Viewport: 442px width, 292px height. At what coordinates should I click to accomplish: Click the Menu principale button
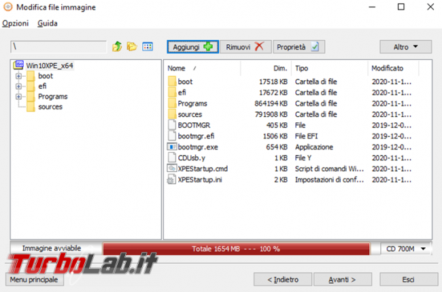pyautogui.click(x=34, y=280)
